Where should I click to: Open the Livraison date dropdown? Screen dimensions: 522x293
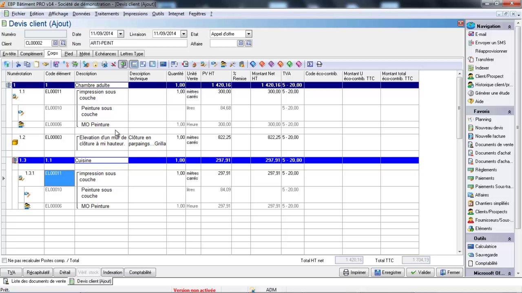[184, 34]
